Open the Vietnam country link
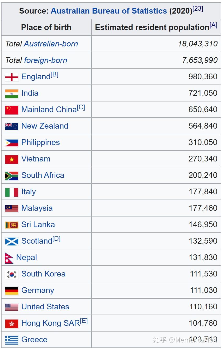223x349 pixels. 36,159
